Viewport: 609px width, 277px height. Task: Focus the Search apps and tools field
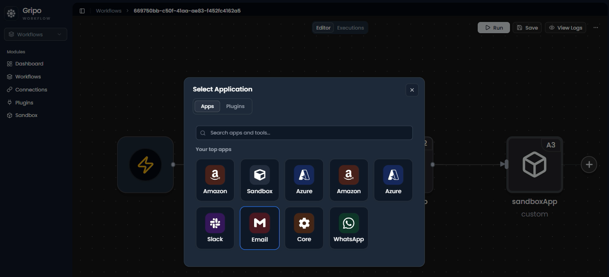pos(304,133)
